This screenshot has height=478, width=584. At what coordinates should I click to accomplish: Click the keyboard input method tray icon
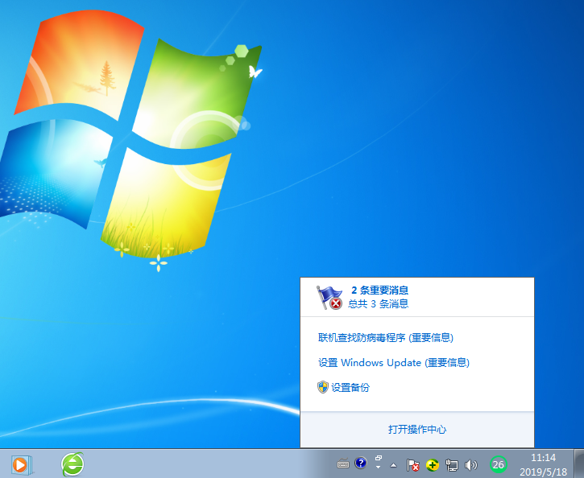tap(344, 464)
